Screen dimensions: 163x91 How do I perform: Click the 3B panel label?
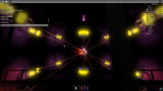[51, 62]
